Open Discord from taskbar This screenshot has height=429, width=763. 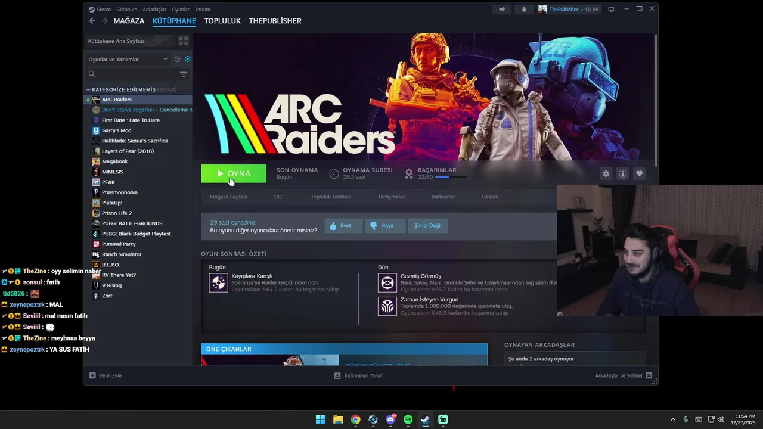(390, 419)
